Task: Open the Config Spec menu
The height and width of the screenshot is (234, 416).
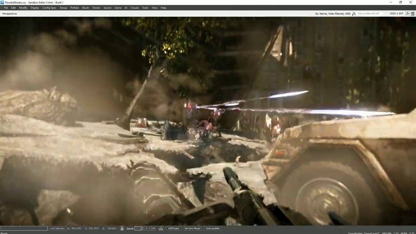Action: [49, 8]
